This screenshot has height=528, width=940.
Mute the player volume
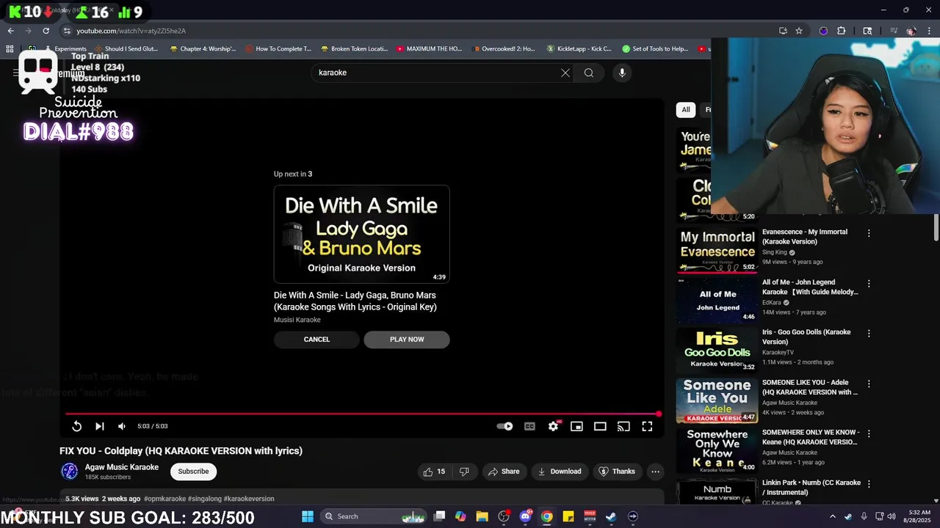(x=122, y=426)
